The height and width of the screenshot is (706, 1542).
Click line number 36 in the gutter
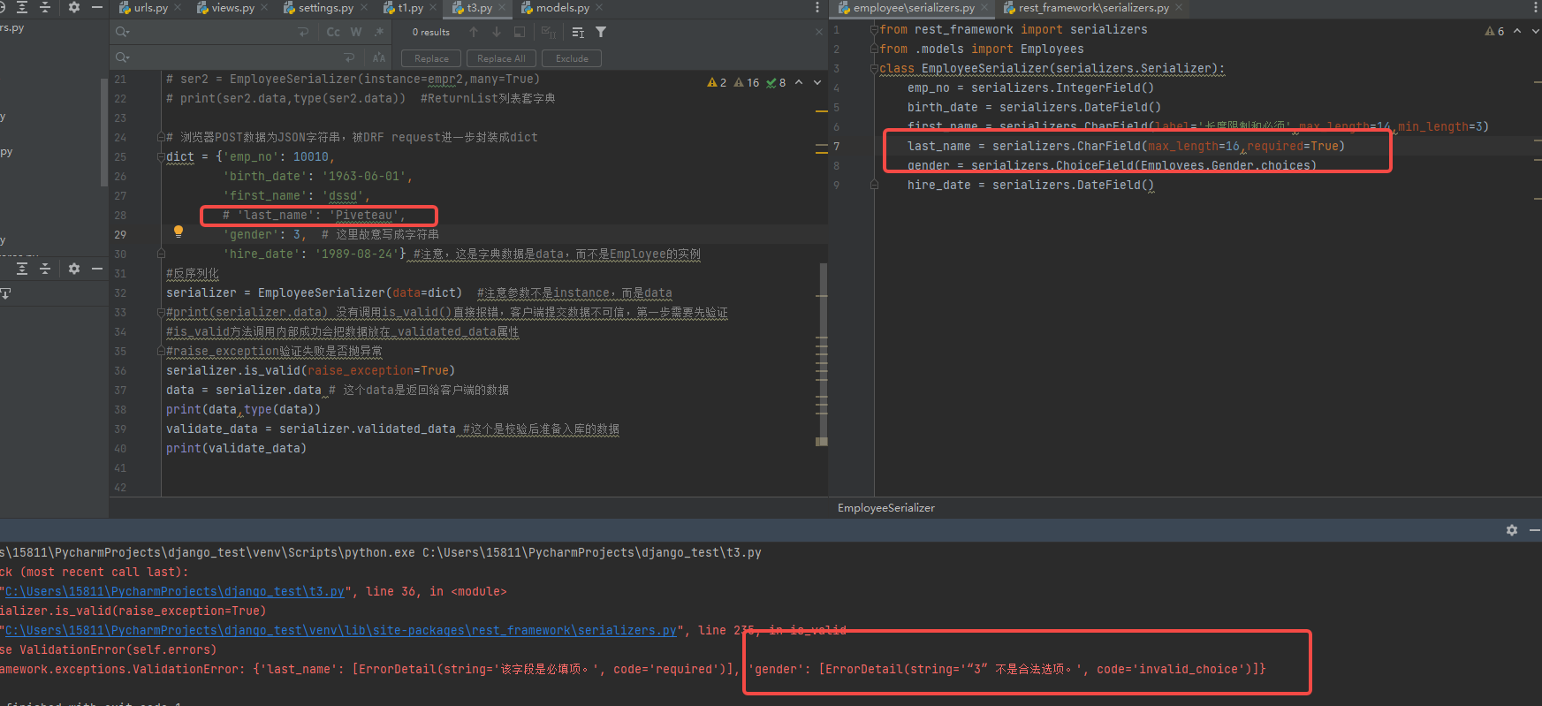click(120, 371)
